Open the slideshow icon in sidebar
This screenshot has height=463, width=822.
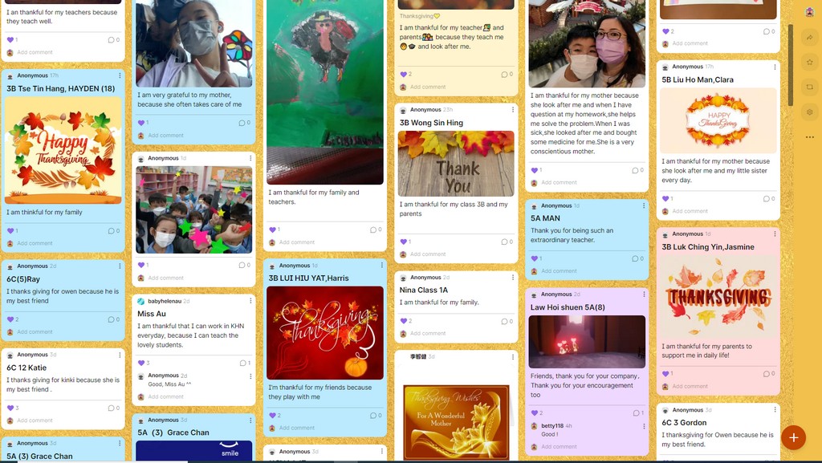[x=809, y=87]
